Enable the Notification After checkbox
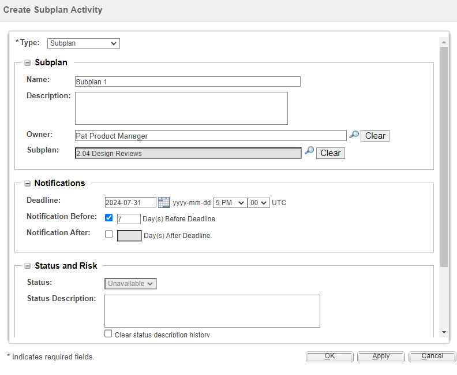 click(108, 235)
